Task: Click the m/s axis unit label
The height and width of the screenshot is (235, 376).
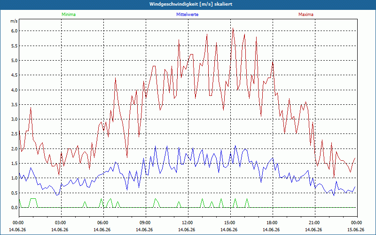Action: click(14, 21)
